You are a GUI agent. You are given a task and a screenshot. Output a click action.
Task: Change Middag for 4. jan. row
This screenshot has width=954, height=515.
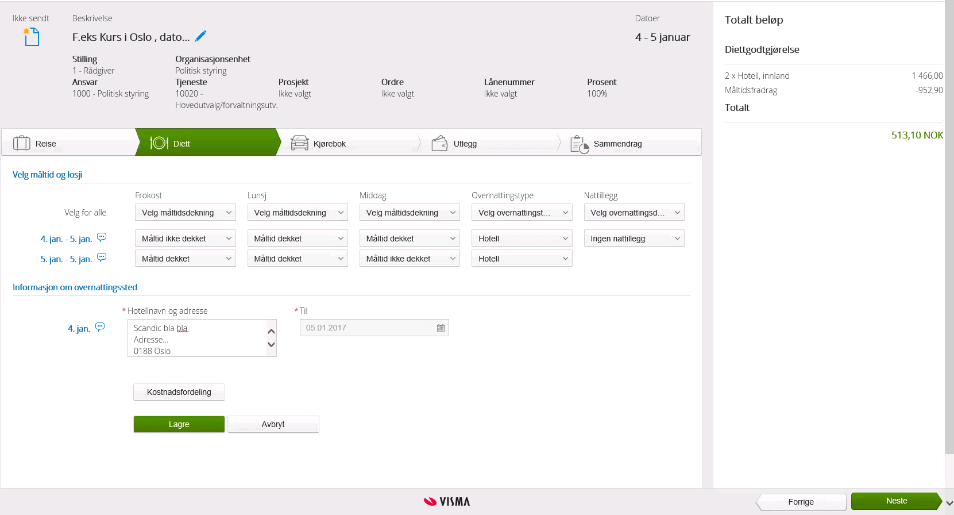click(410, 239)
